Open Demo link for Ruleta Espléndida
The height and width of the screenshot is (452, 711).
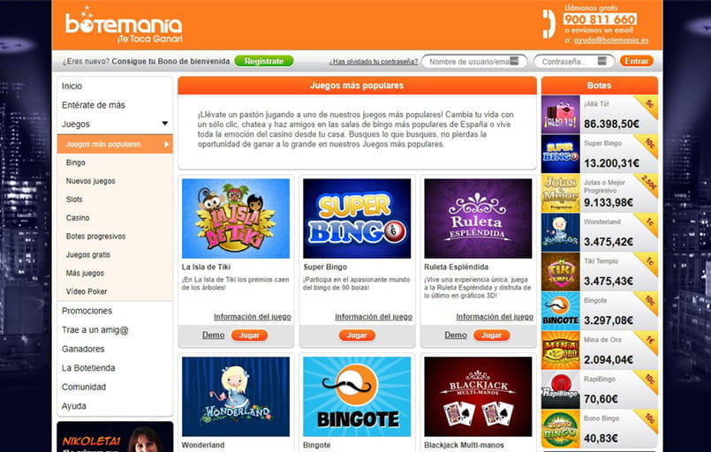pos(455,335)
